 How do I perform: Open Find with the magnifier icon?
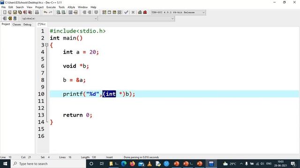(x=58, y=13)
